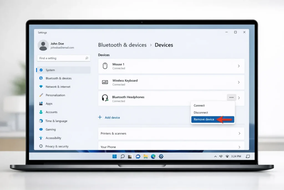This screenshot has width=284, height=190.
Task: Choose Connect in the context menu
Action: 199,106
